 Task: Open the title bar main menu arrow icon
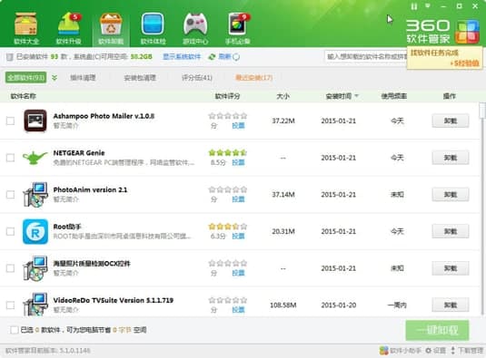[x=428, y=5]
